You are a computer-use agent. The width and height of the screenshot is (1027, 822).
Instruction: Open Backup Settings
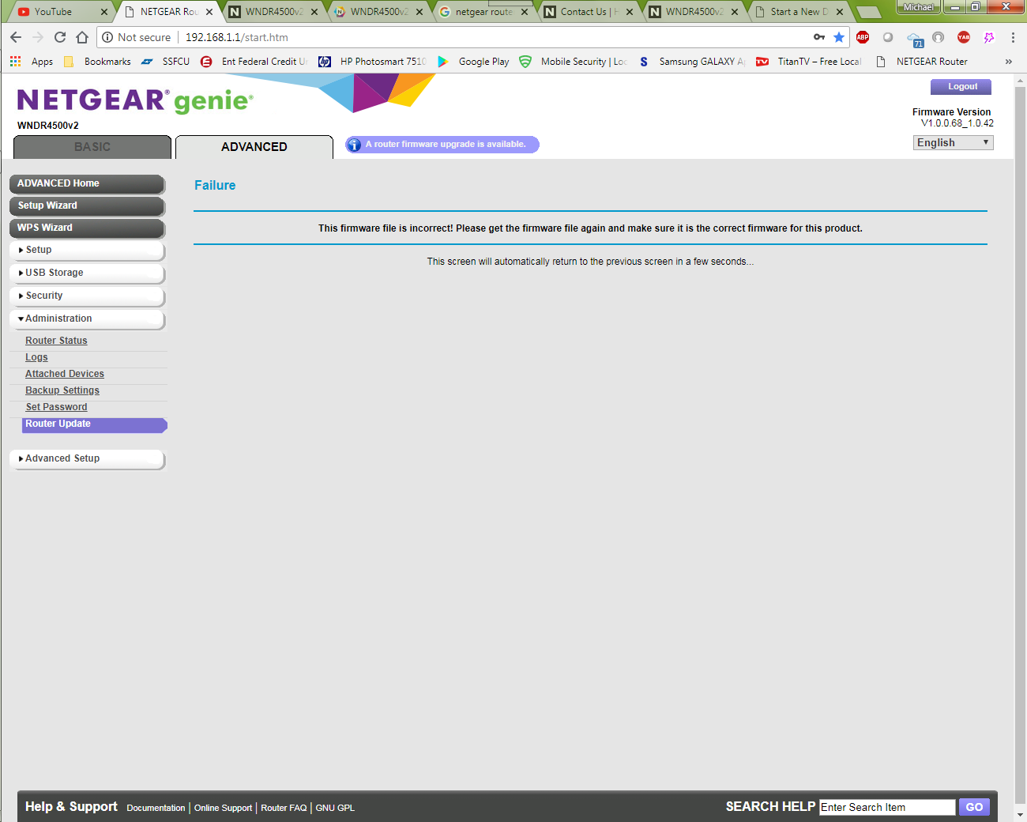coord(62,390)
